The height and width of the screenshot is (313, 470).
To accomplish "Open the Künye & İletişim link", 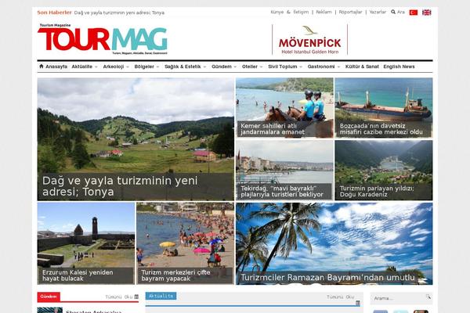I will tap(290, 12).
